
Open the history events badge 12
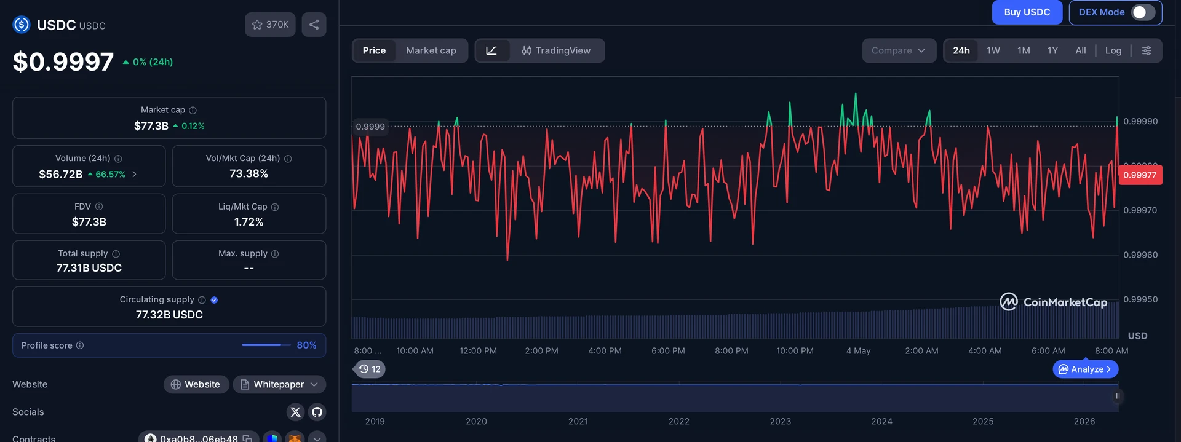[370, 369]
